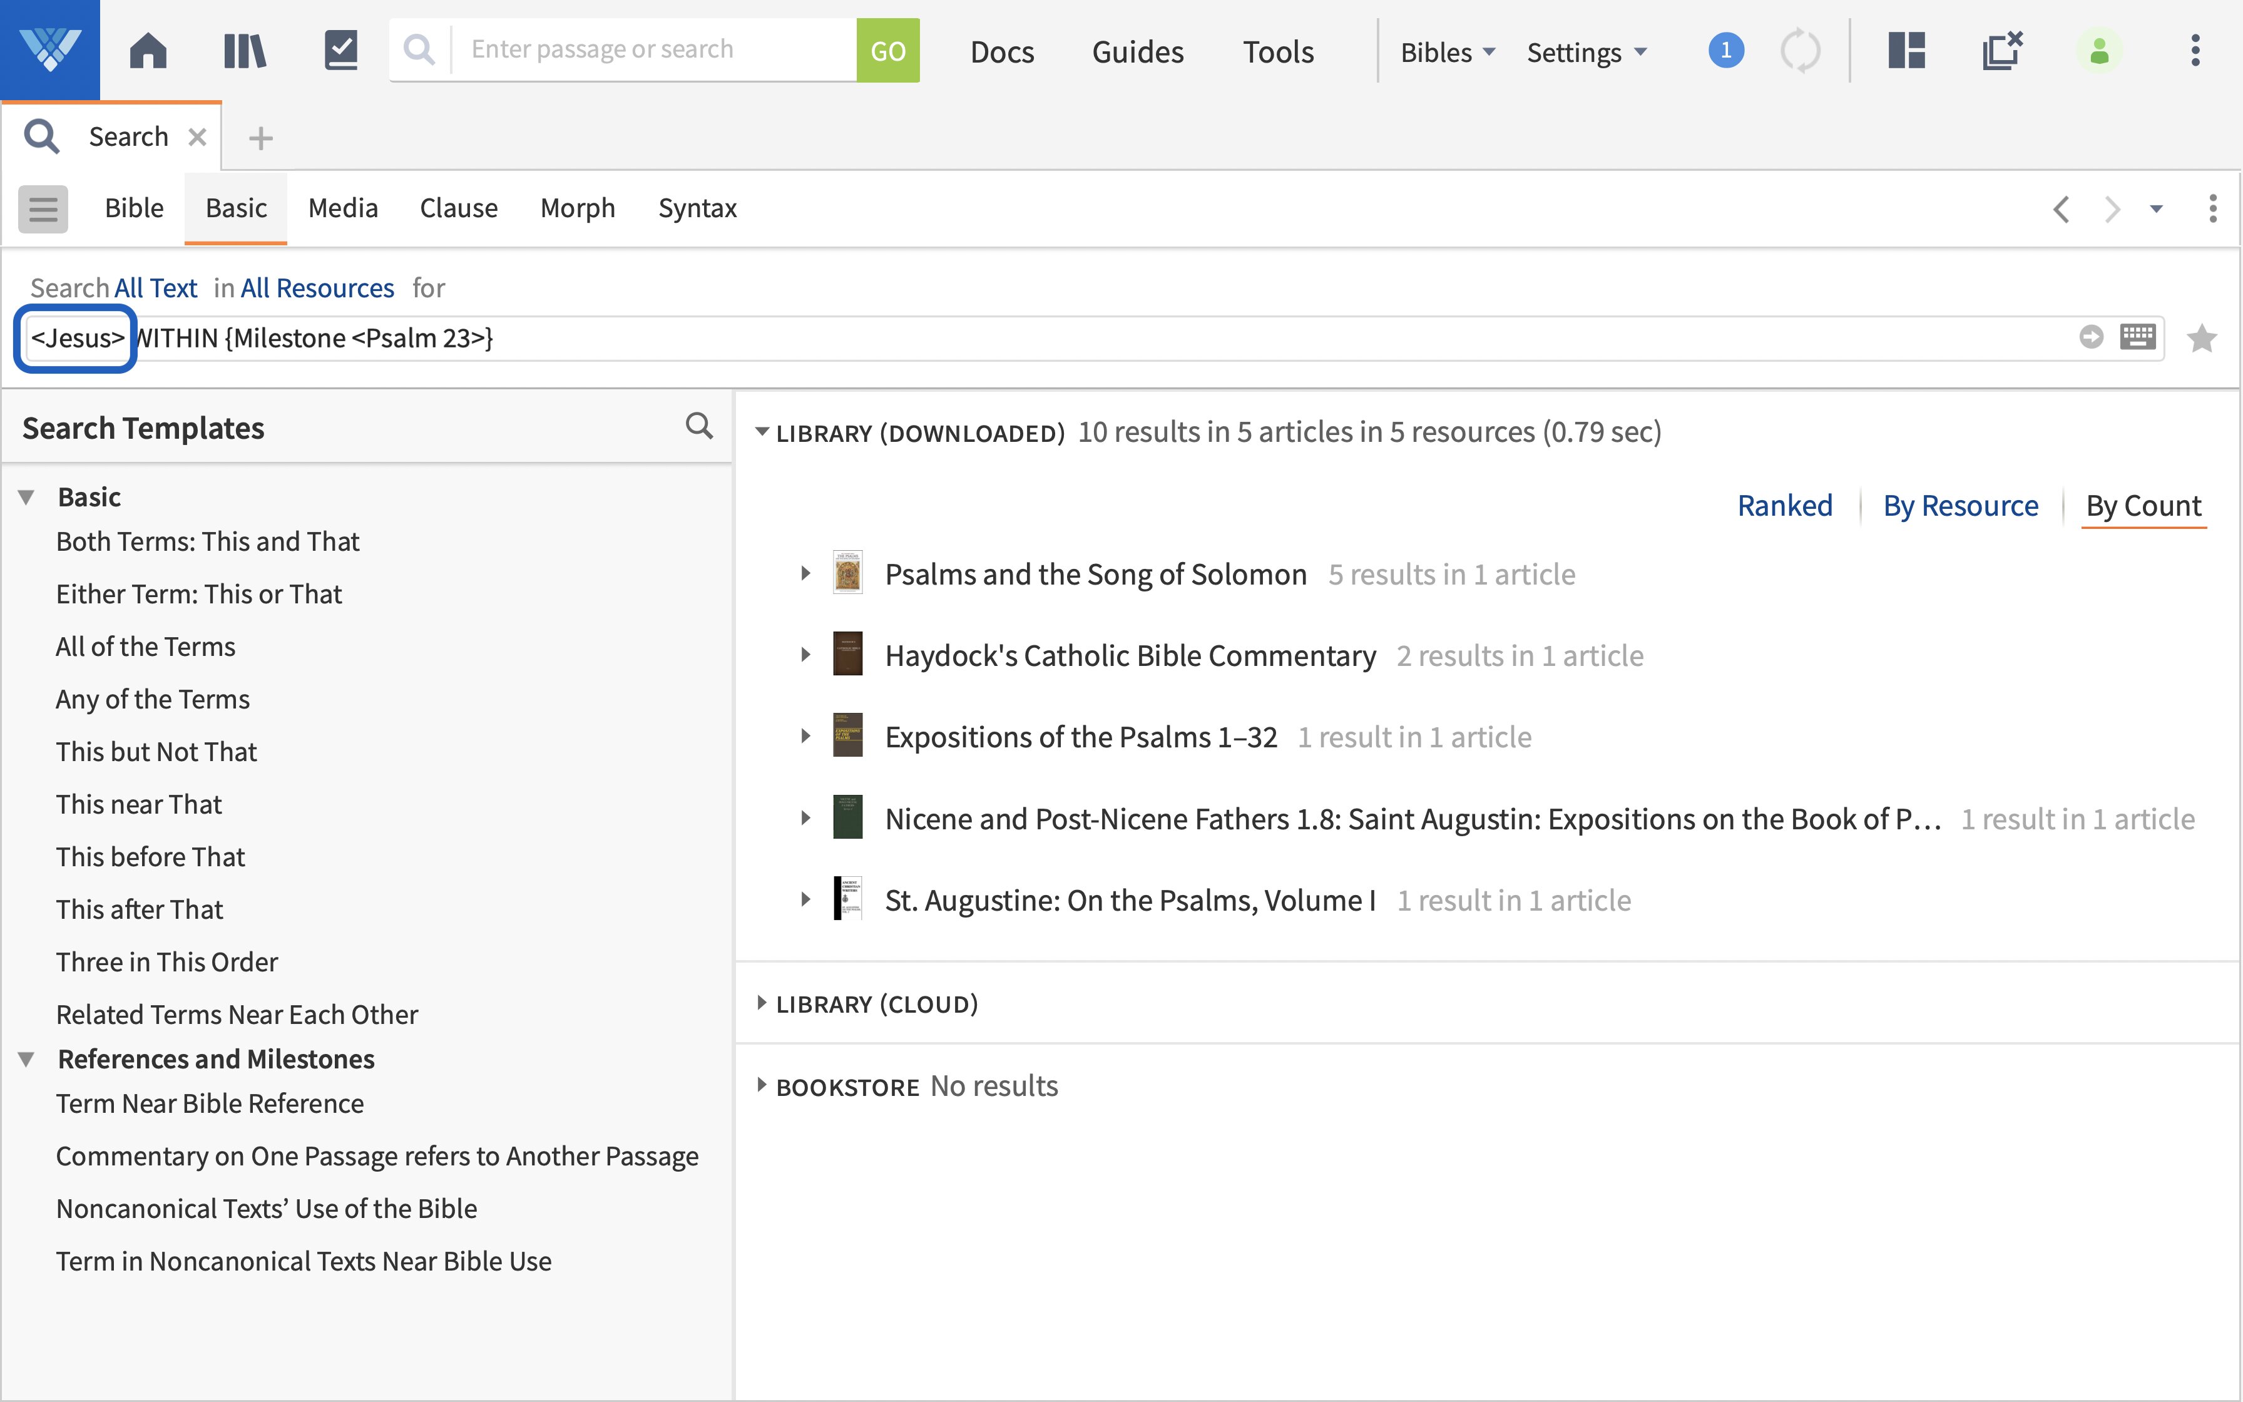This screenshot has width=2243, height=1402.
Task: Toggle the search templates sidebar hamburger icon
Action: (x=43, y=208)
